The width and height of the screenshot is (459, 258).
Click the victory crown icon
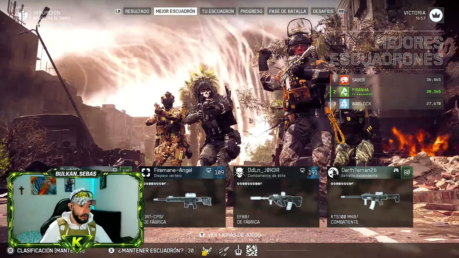436,15
